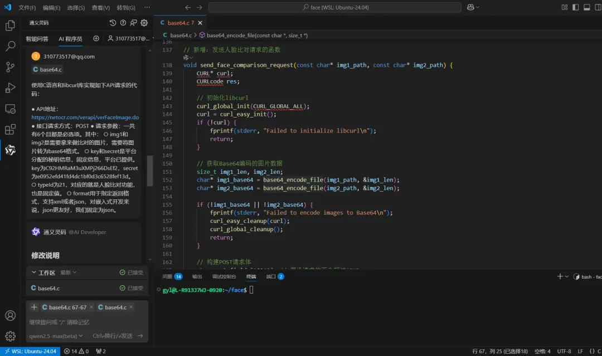602x356 pixels.
Task: Start a new chat with plus icon
Action: 96,38
